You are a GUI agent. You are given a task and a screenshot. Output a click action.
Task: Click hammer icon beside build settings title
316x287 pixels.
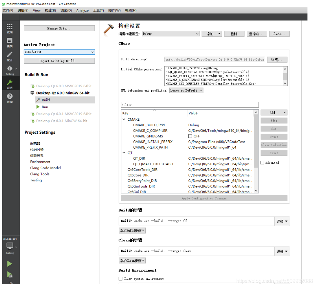109,29
